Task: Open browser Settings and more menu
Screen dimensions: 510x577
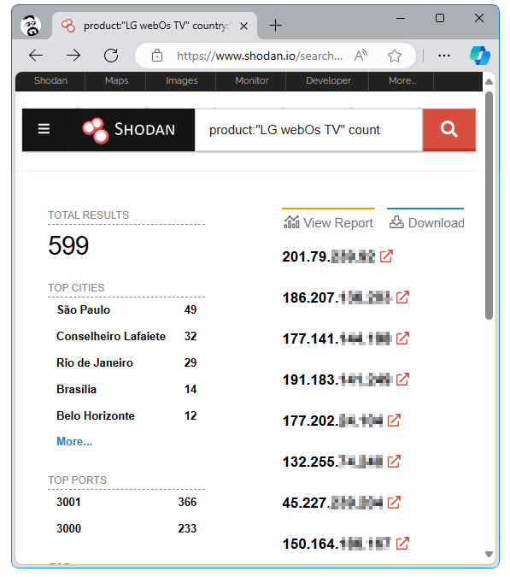Action: 444,56
